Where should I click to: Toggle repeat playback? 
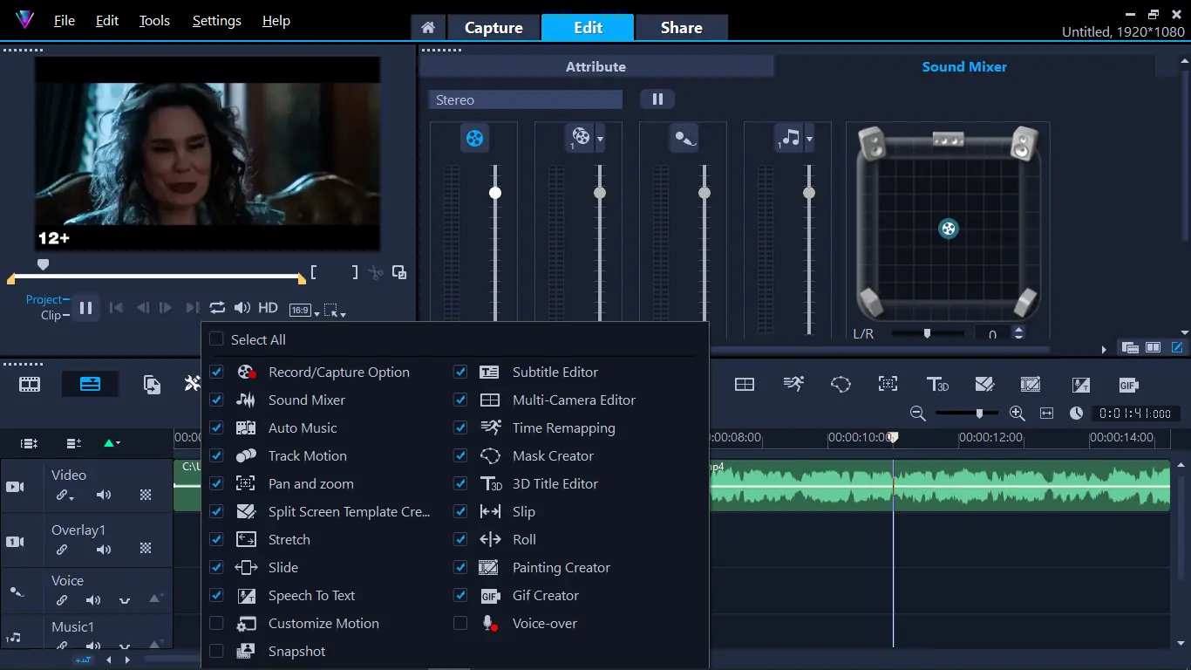(x=217, y=308)
